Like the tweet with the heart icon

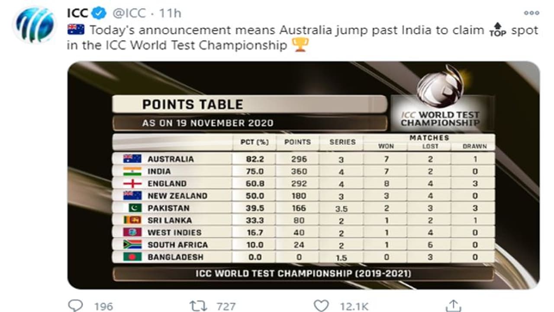(321, 306)
